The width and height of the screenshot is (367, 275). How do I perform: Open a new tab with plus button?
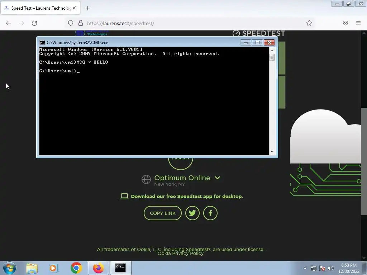87,8
